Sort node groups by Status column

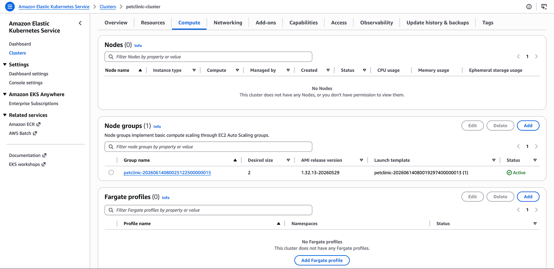click(535, 160)
